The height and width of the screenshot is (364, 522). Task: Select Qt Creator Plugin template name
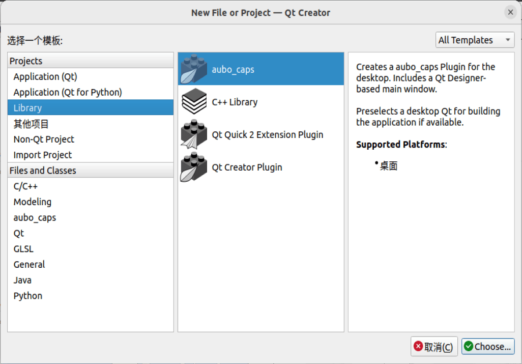247,167
